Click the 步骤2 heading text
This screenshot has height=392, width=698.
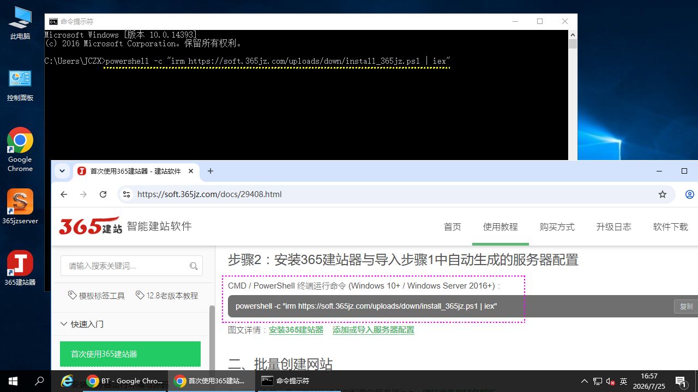403,260
